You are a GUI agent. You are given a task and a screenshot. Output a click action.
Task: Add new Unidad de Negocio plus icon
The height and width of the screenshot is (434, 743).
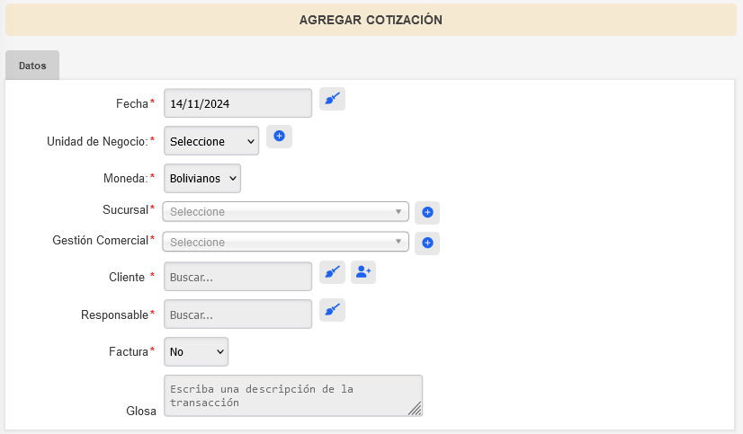click(279, 137)
